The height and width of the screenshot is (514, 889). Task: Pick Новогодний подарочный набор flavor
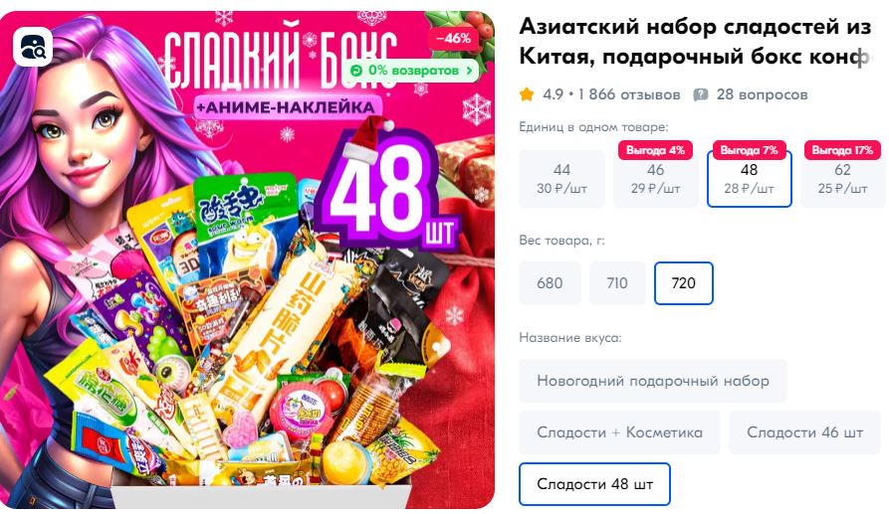click(x=653, y=381)
